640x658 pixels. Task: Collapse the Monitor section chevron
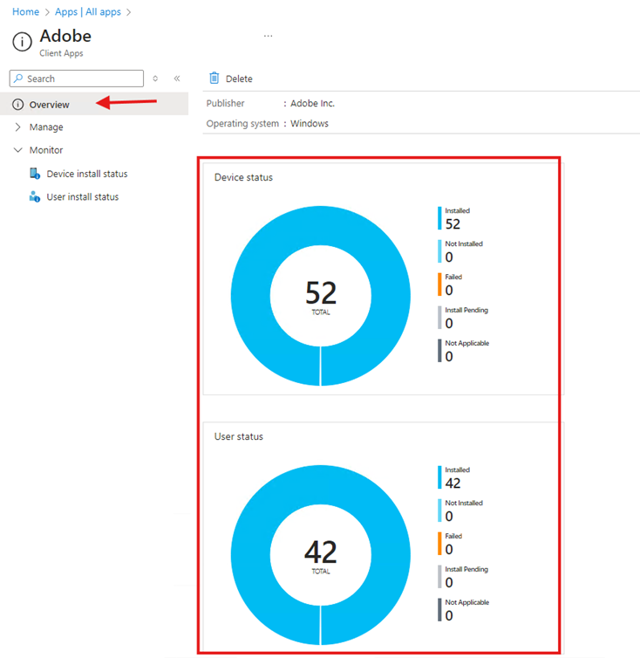click(17, 150)
